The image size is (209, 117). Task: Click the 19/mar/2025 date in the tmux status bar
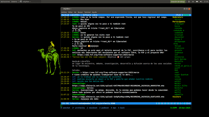(x=184, y=108)
